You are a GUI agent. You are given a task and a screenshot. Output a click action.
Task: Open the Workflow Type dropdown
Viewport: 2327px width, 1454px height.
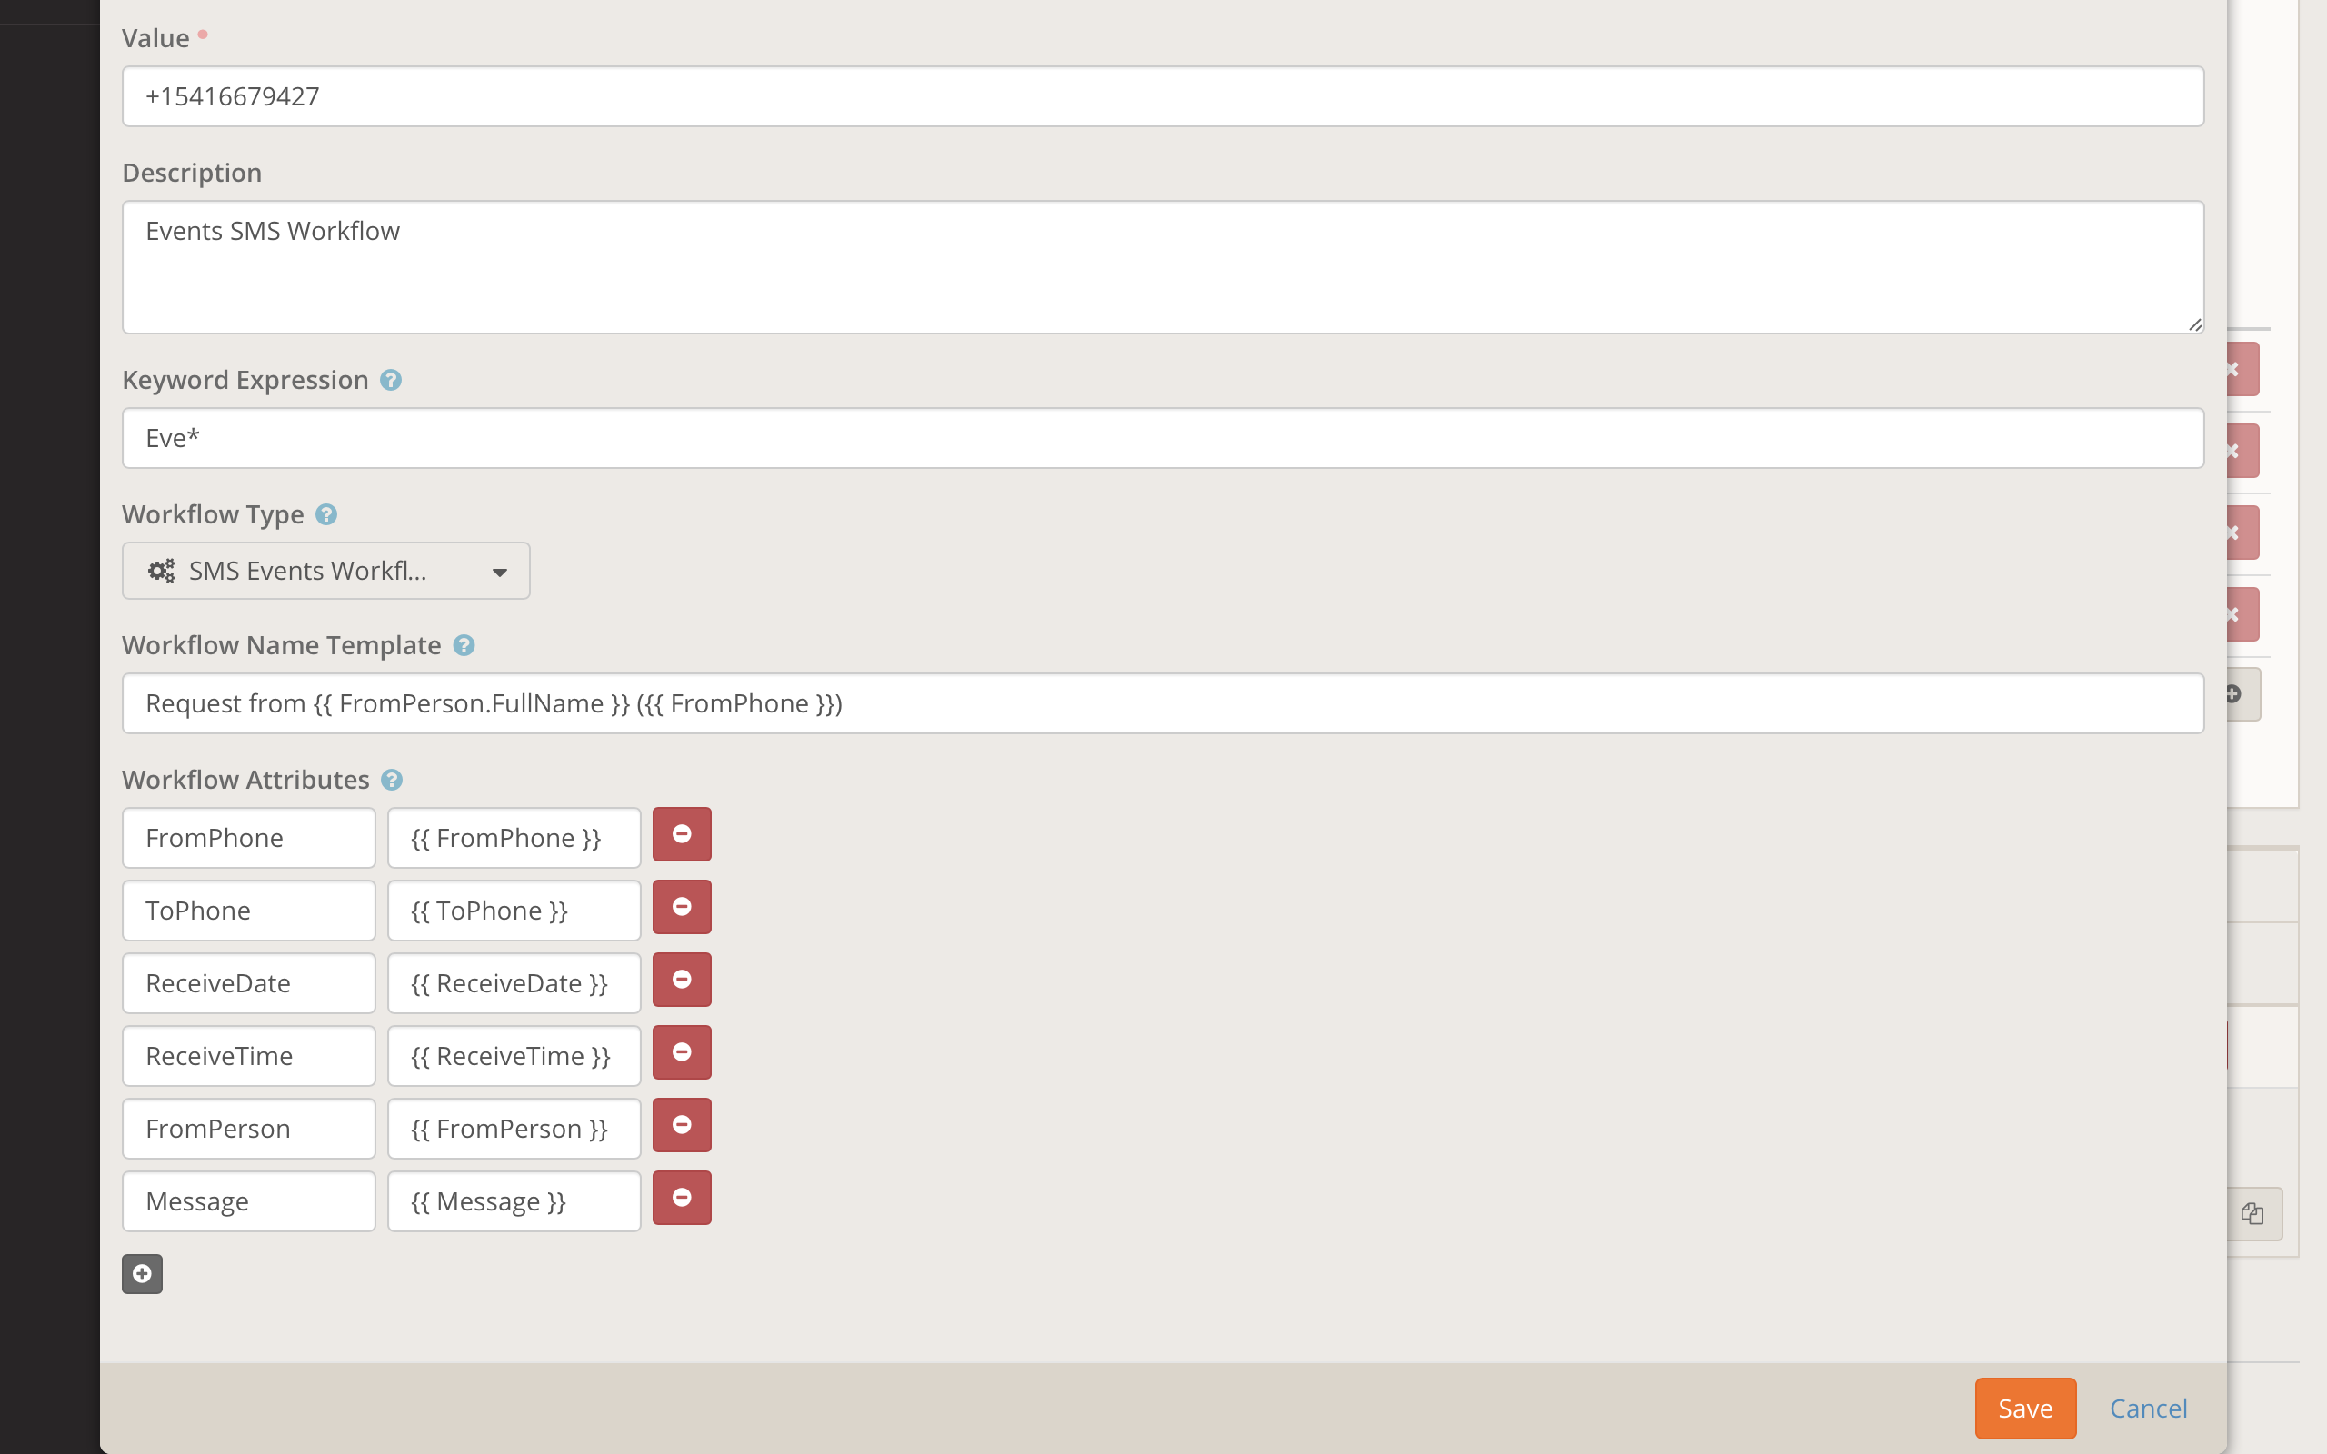[325, 572]
